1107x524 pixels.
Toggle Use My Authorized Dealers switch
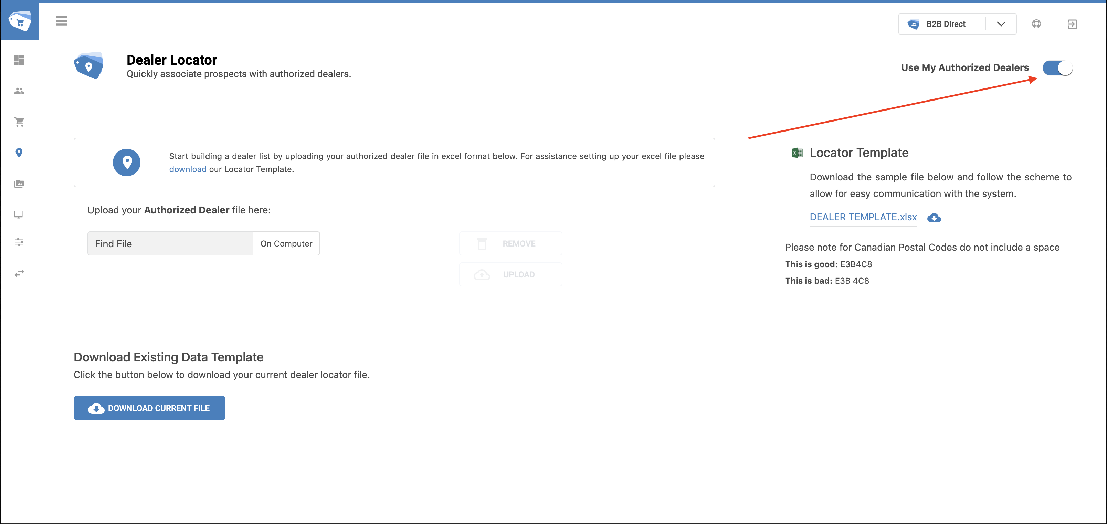(1057, 68)
